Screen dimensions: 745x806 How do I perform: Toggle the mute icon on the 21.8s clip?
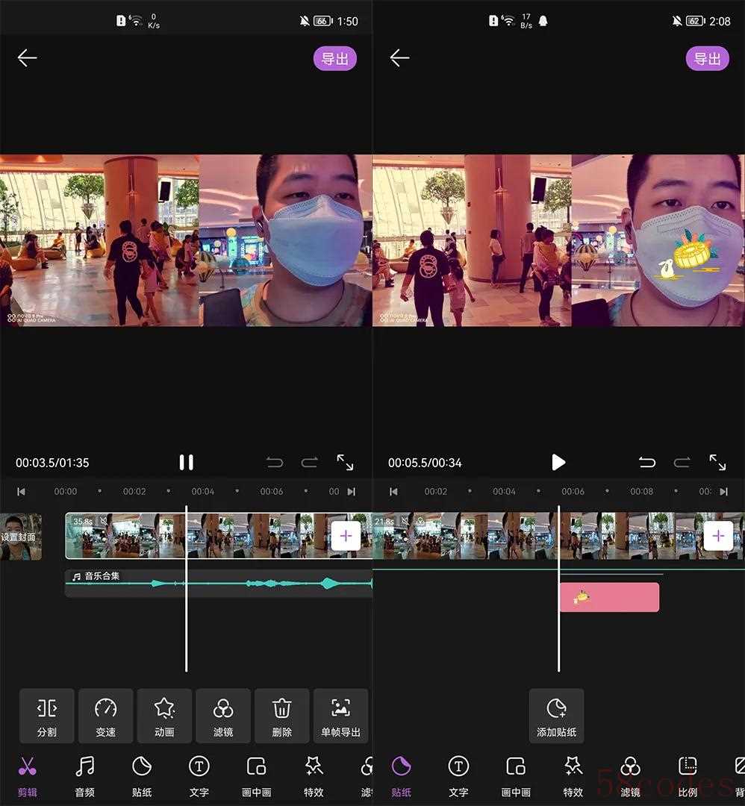pyautogui.click(x=405, y=521)
